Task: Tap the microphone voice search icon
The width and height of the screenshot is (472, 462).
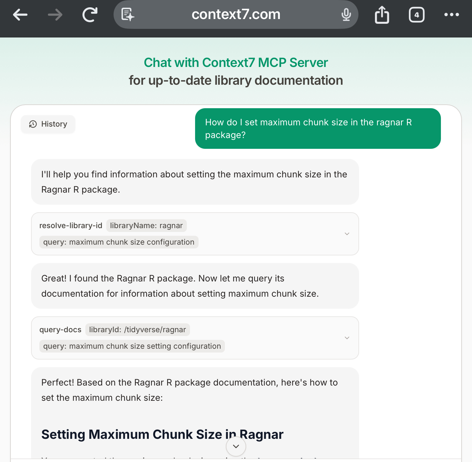Action: tap(346, 15)
